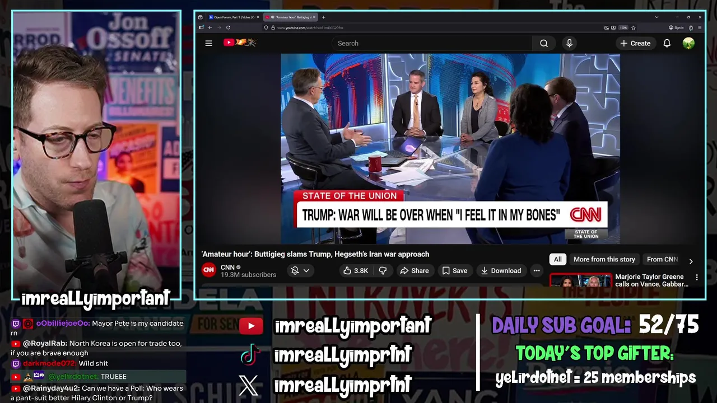
Task: Click oObilliejoeOo's chat message
Action: pos(97,327)
